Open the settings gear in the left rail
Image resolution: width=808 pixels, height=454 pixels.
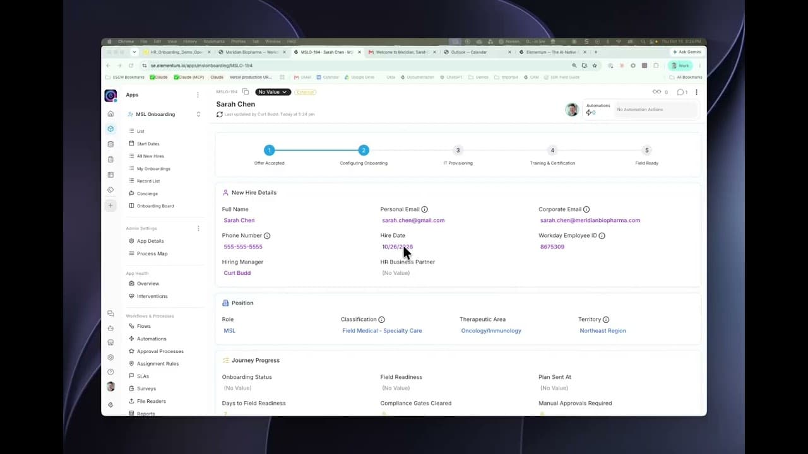(x=110, y=358)
